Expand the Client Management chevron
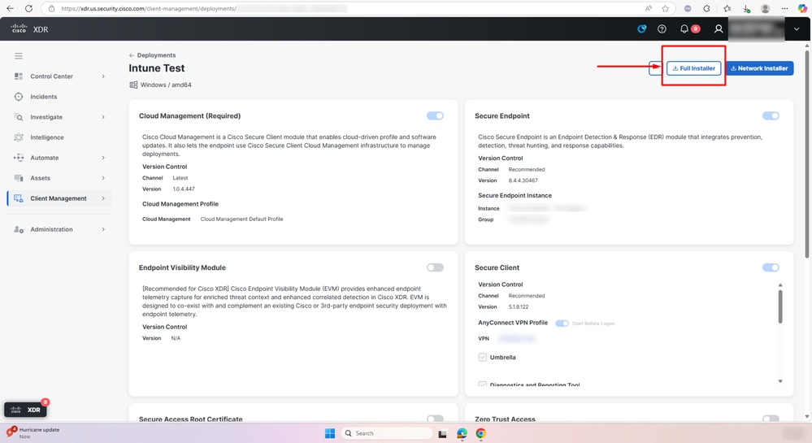812x443 pixels. click(103, 198)
